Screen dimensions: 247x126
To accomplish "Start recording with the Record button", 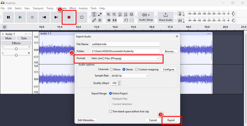I will point(69,17).
